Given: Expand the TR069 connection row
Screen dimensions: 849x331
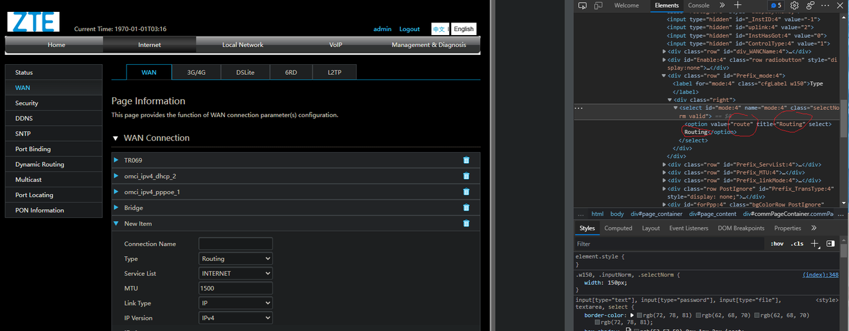Looking at the screenshot, I should (x=116, y=160).
